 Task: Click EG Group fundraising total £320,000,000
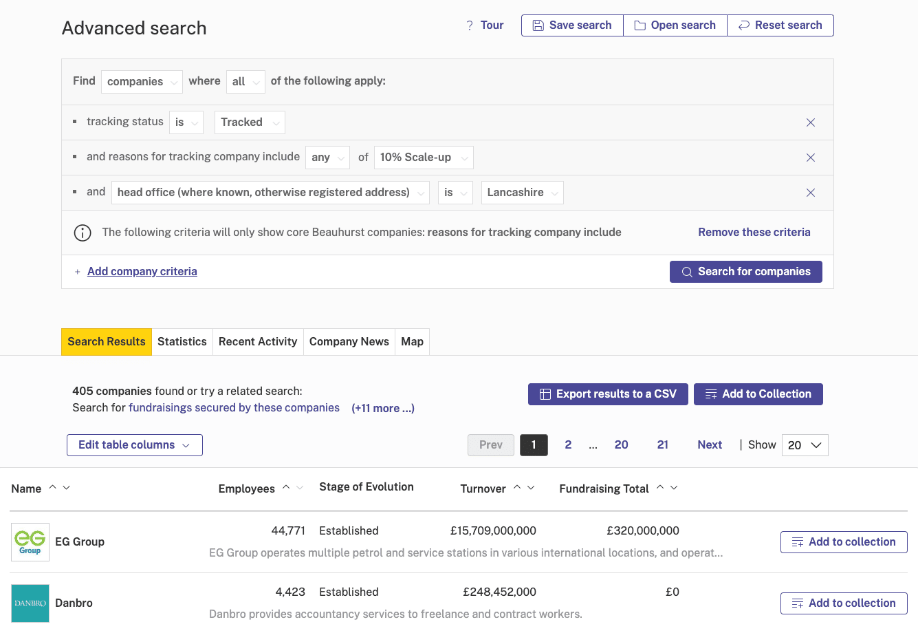(643, 531)
